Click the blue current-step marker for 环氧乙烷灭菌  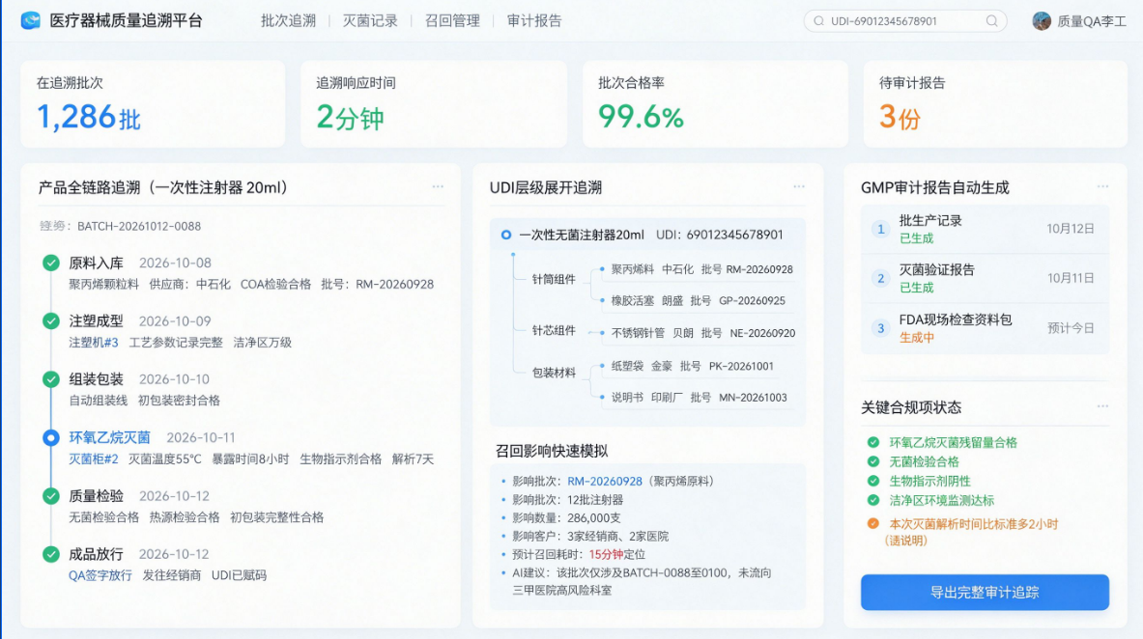[x=51, y=438]
